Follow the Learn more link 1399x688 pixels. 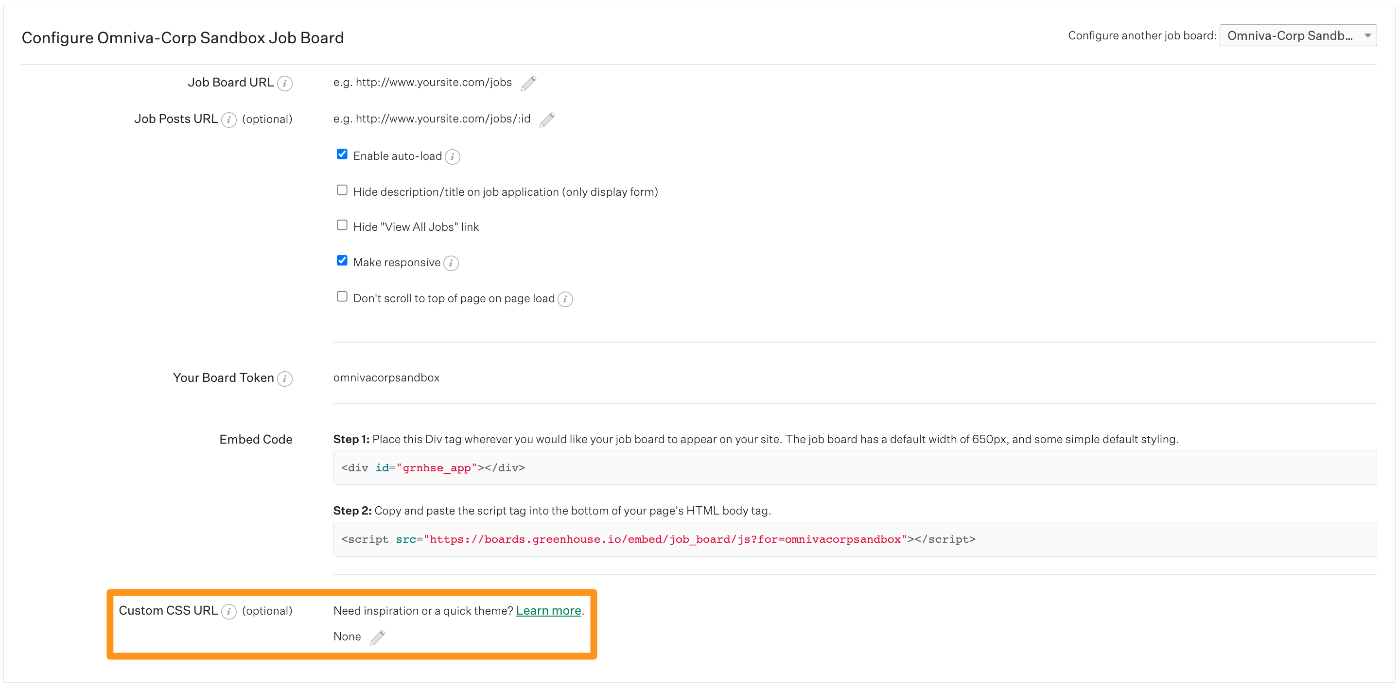click(548, 610)
